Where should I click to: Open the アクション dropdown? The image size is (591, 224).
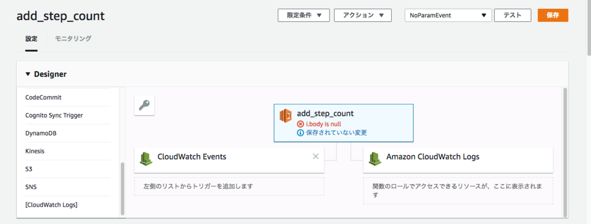coord(363,16)
